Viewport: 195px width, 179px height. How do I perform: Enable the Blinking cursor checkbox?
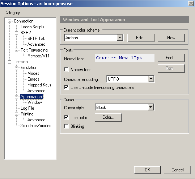pos(66,126)
